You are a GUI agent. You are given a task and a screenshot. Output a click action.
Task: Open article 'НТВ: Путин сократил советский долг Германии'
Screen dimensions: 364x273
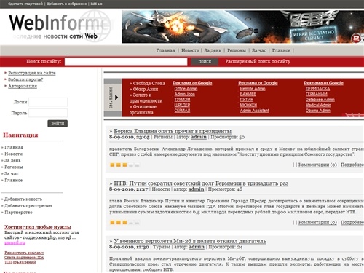pos(201,183)
